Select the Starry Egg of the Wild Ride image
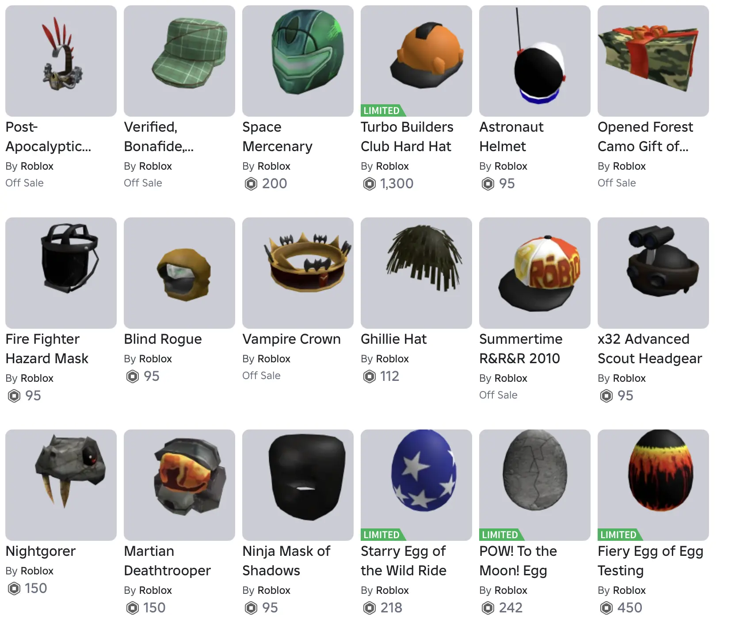This screenshot has height=623, width=732. (x=416, y=485)
